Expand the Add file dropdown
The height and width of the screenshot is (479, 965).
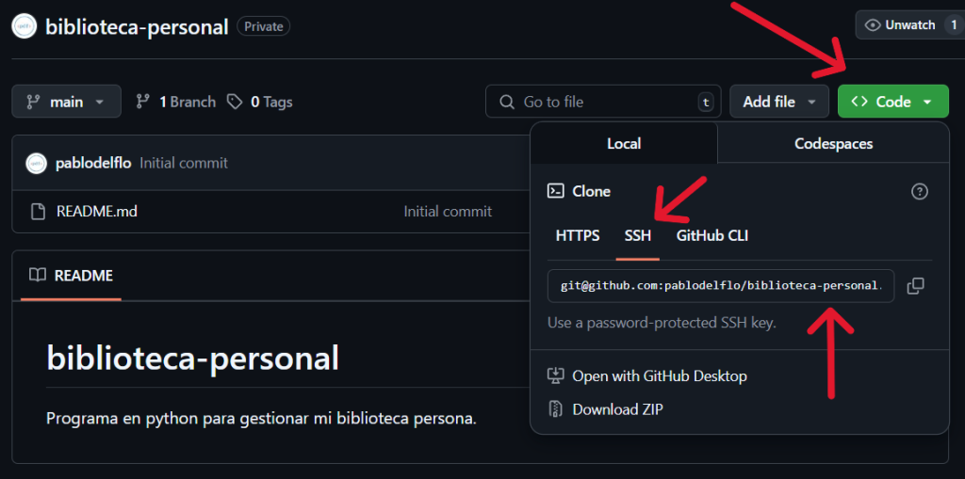779,102
